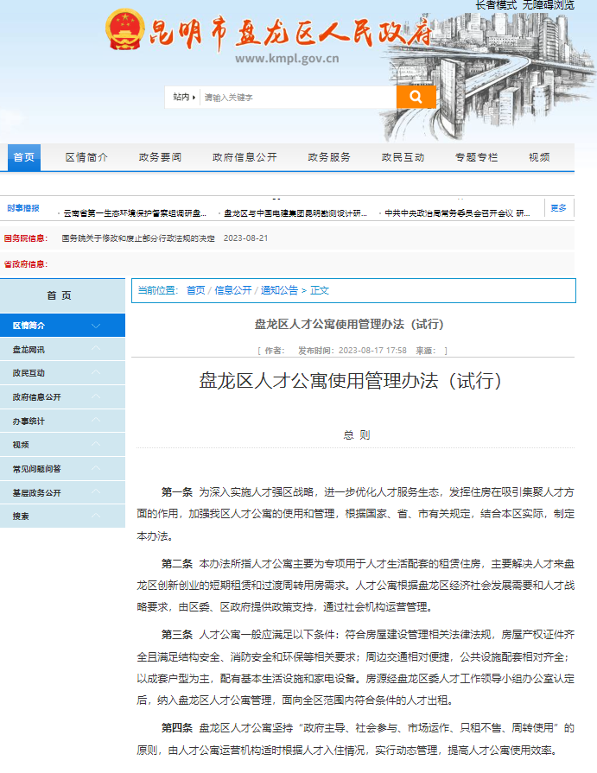Click the date 2023-08-21 in 国务院信息
This screenshot has height=773, width=597.
pos(245,238)
